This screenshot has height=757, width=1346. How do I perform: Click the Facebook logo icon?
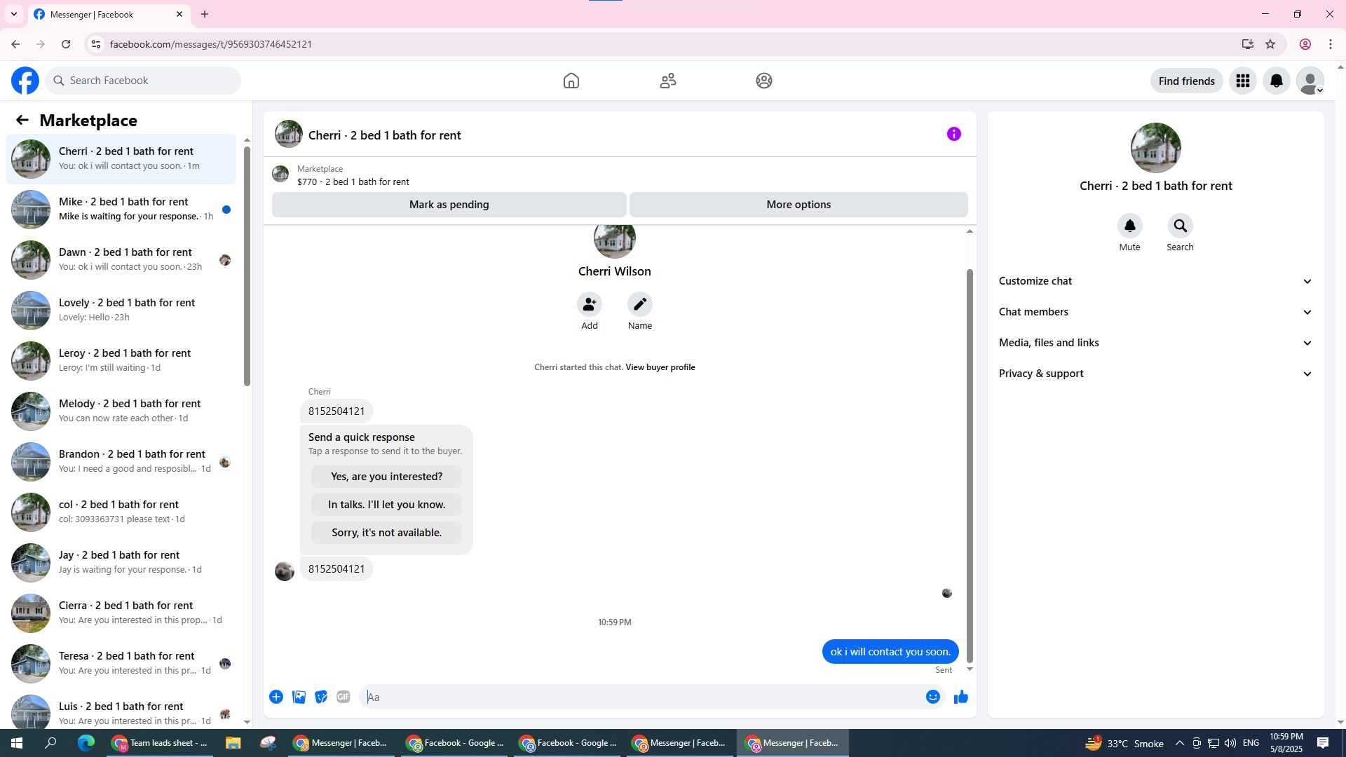[x=25, y=81]
